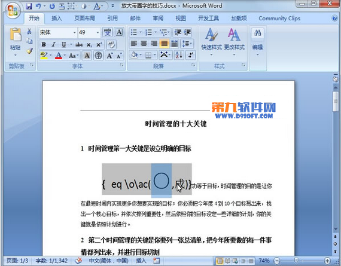Screen dimensions: 341x266
Task: Copy selection with the copy icon
Action: 29,41
